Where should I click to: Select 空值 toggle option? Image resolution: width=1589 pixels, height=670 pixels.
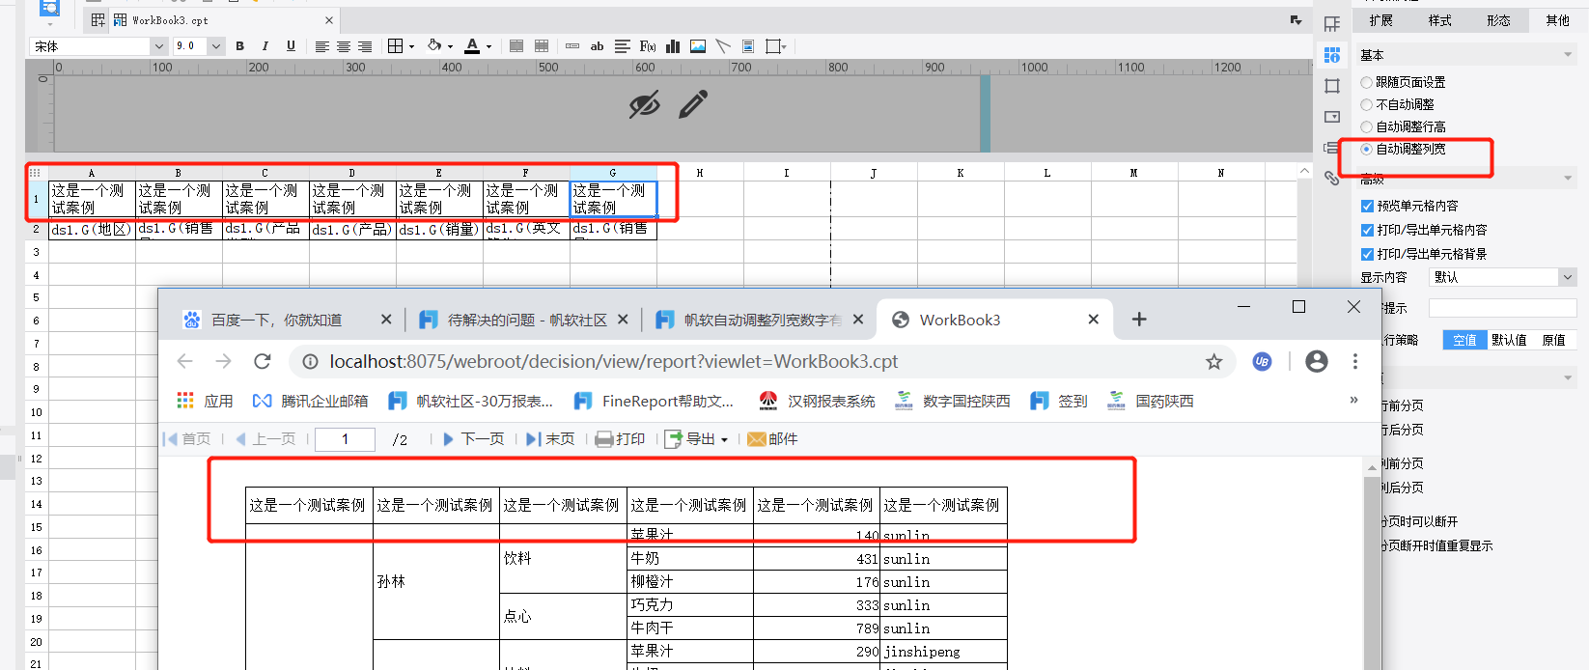click(1464, 340)
